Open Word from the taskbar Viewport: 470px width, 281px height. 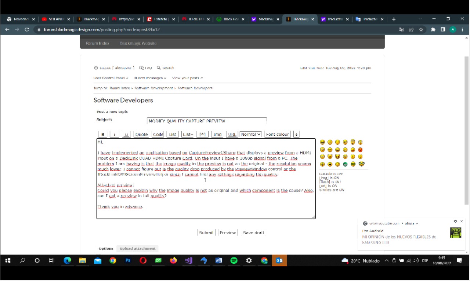point(219,261)
